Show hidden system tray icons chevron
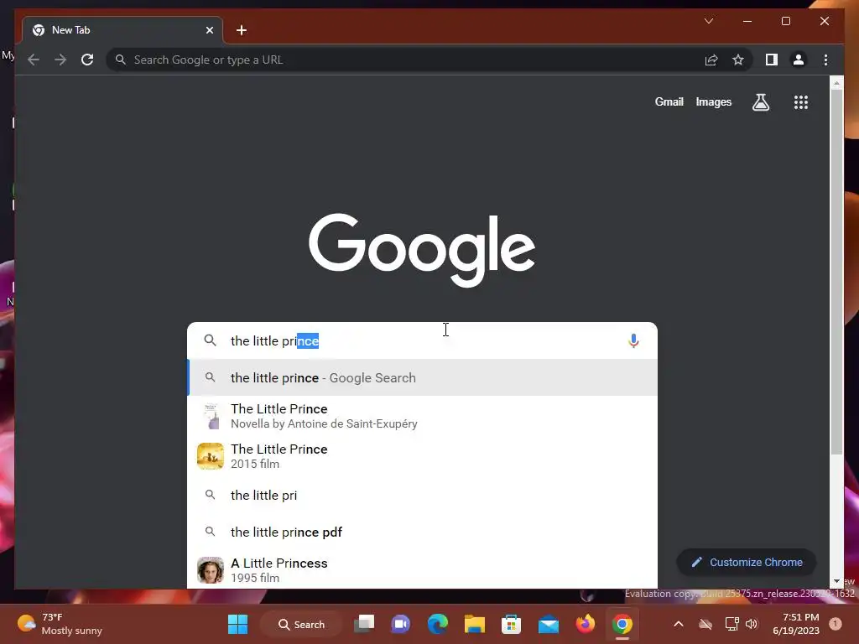 point(678,624)
